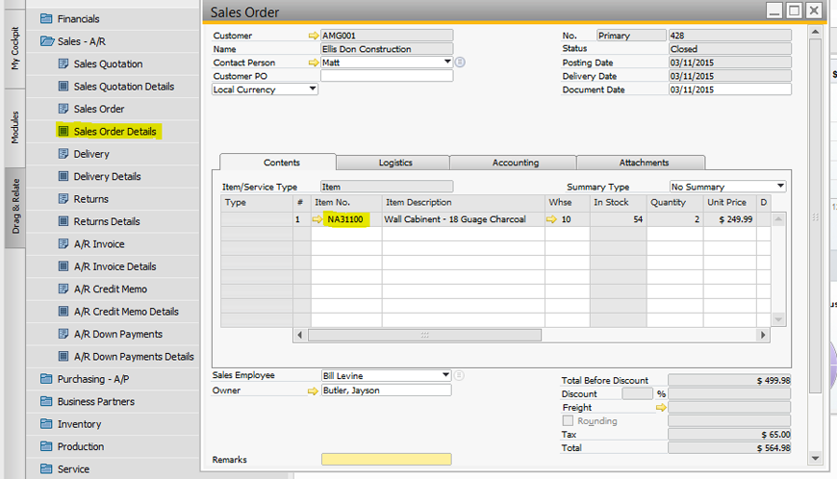Toggle the Rounding checkbox
The width and height of the screenshot is (837, 479).
click(x=568, y=421)
